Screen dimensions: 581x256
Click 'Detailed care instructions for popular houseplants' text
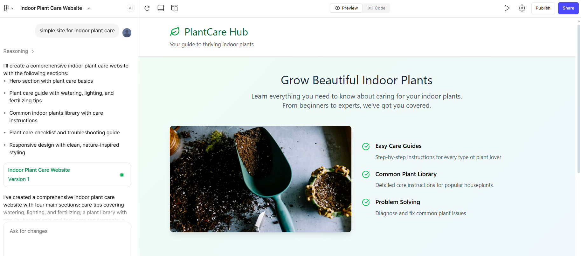coord(434,185)
